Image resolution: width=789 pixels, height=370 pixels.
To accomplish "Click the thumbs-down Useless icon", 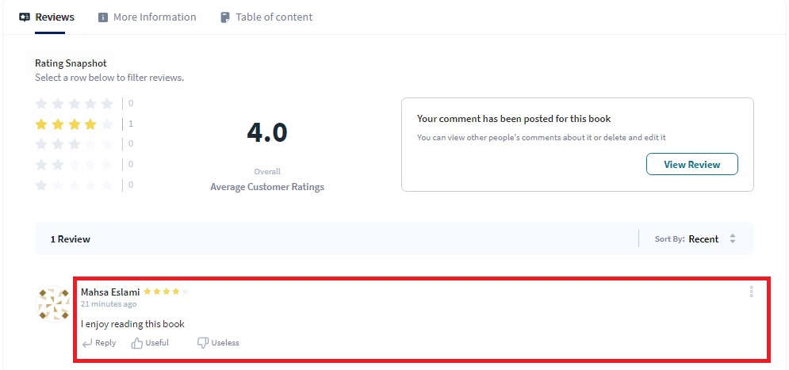I will tap(202, 343).
